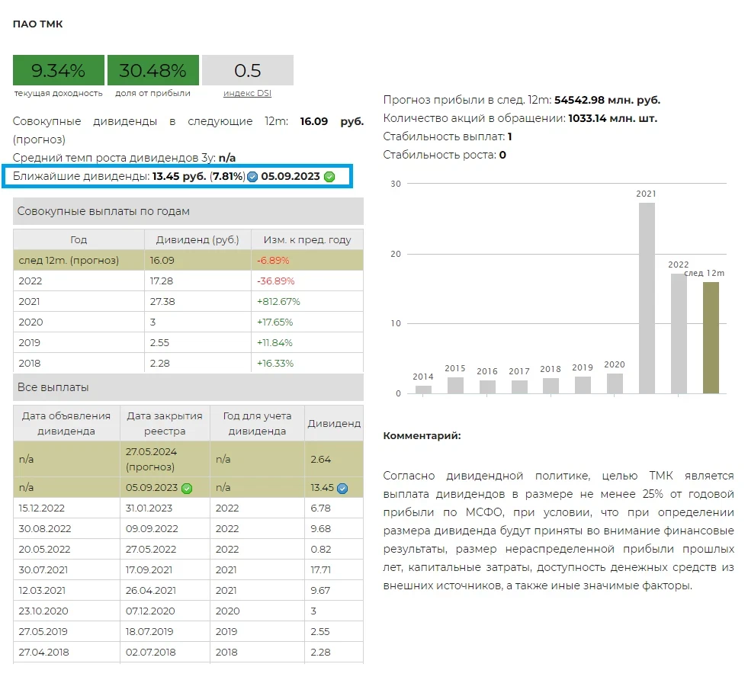
Task: Open the индекс DSI link
Action: [247, 94]
